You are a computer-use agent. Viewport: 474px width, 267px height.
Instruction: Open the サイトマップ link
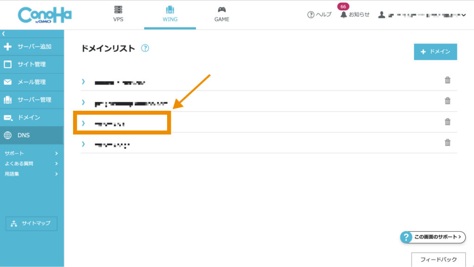[x=31, y=223]
